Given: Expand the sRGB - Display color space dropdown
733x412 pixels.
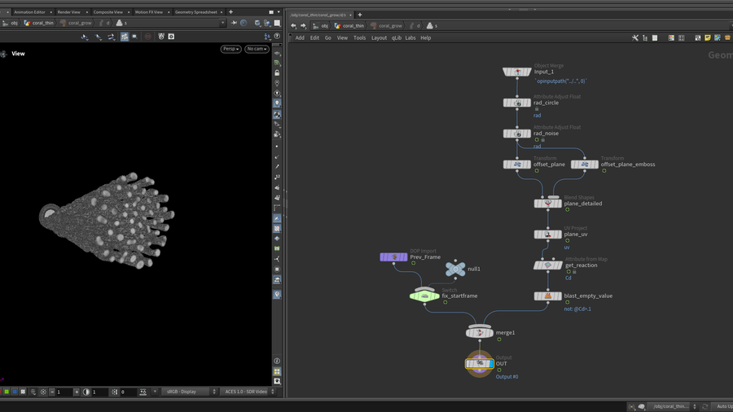Looking at the screenshot, I should [x=189, y=392].
